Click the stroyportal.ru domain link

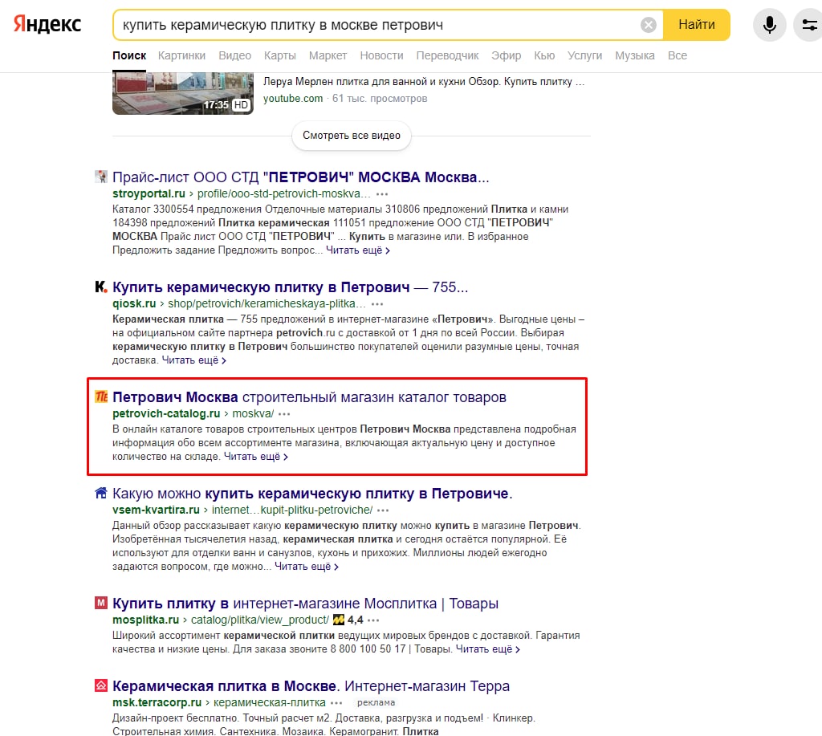coord(149,194)
